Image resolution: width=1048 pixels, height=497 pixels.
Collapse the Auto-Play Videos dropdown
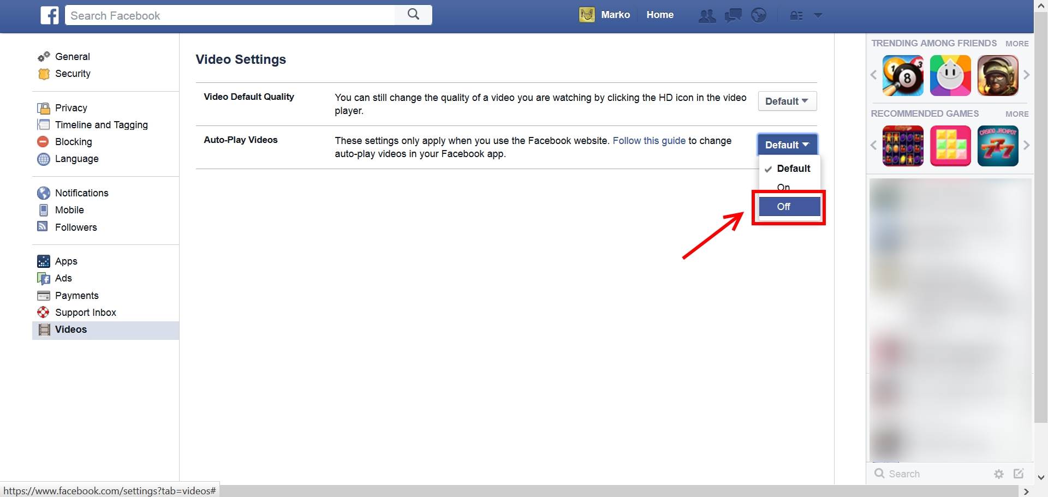787,145
